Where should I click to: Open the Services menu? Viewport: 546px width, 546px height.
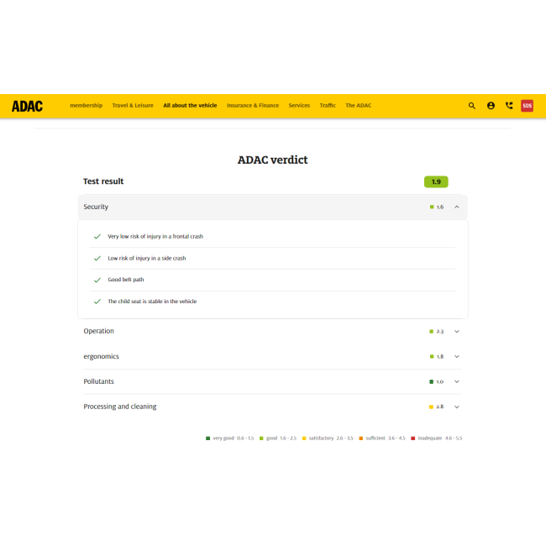(299, 105)
